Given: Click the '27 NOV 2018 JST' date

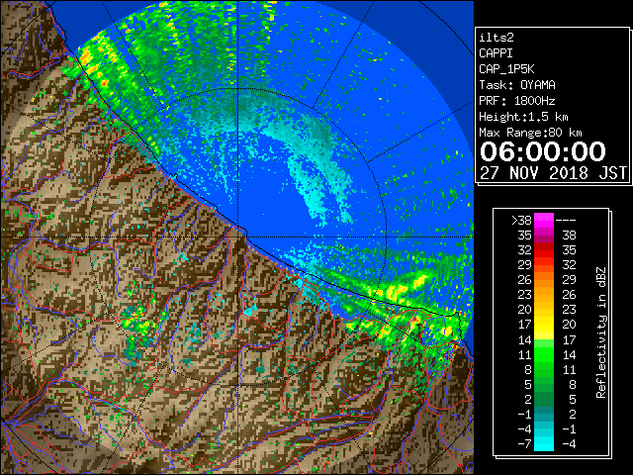Looking at the screenshot, I should pos(553,173).
